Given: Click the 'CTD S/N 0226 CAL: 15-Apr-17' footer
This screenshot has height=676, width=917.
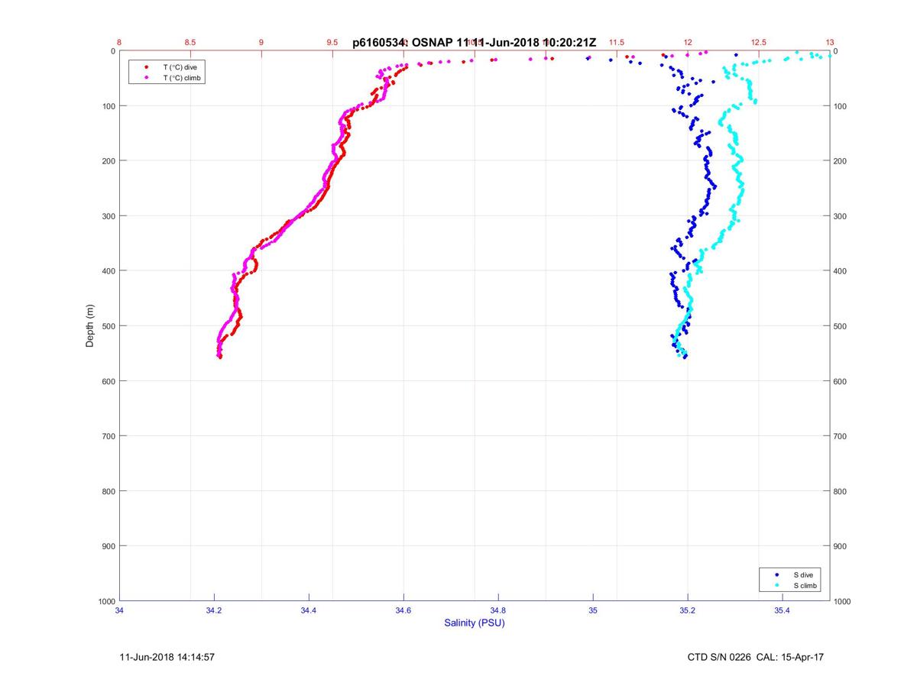Looking at the screenshot, I should [756, 657].
